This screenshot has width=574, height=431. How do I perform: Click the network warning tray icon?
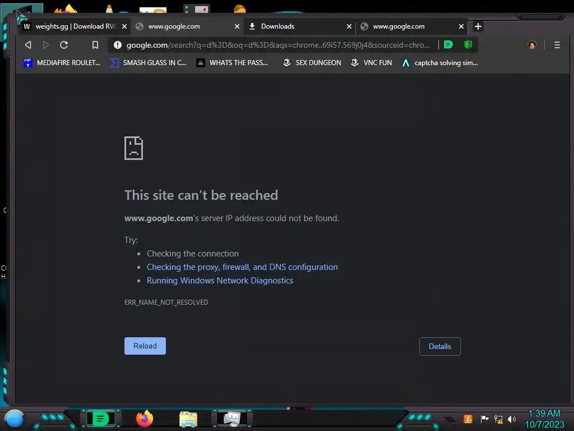(498, 419)
